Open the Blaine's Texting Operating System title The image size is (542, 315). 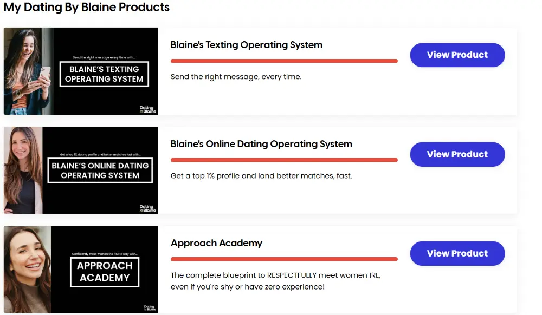(x=246, y=45)
